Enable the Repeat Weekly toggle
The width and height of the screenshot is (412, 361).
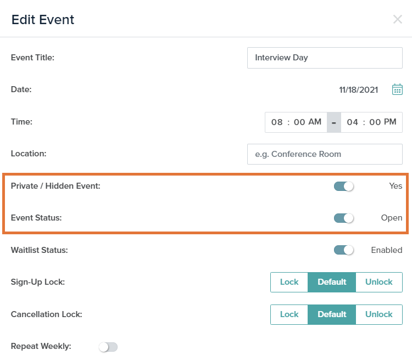(x=108, y=347)
